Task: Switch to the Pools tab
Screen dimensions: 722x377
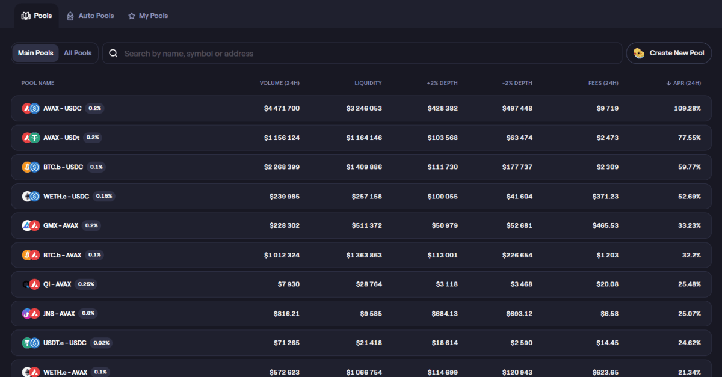Action: point(37,16)
